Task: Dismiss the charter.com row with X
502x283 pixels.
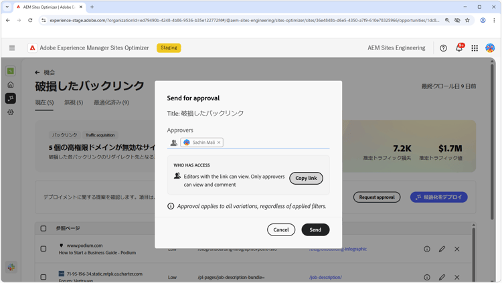Action: [x=457, y=277]
